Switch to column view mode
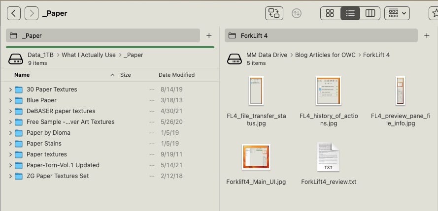 click(370, 13)
